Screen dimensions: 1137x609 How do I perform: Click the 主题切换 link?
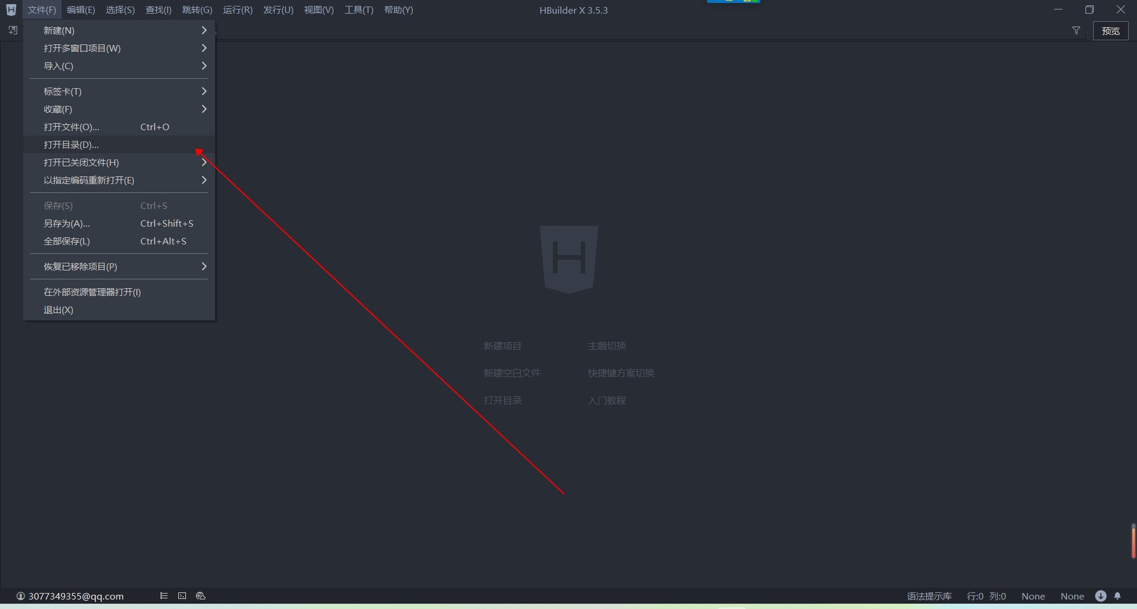(606, 346)
